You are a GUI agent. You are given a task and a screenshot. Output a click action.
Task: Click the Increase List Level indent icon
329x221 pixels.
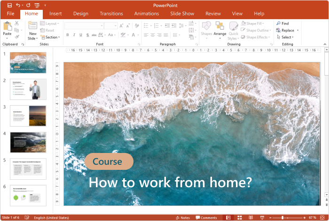point(174,26)
